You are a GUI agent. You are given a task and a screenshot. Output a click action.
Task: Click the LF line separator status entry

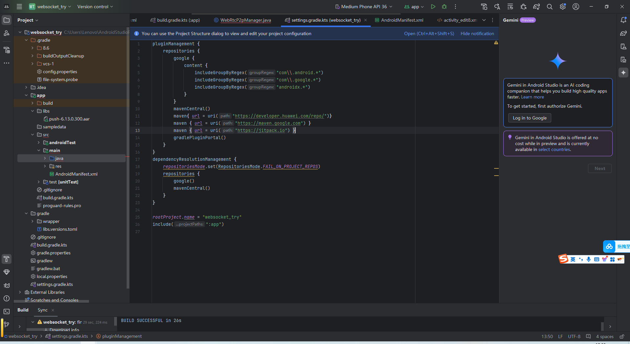[x=560, y=336]
